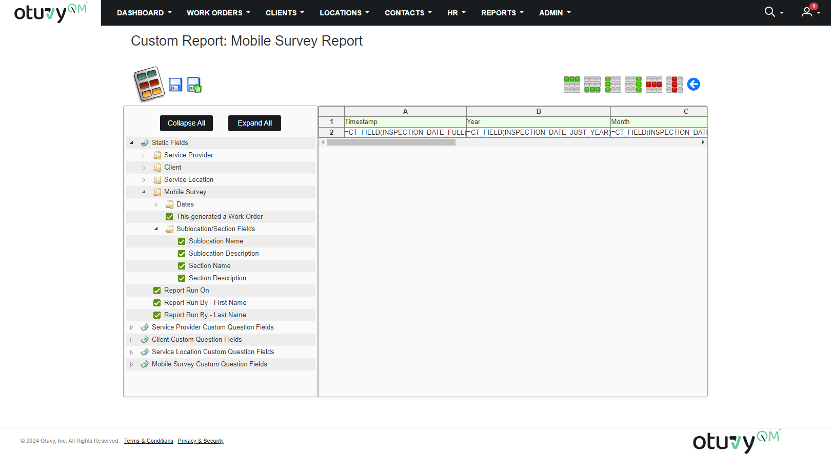
Task: Click the save-and-export disk icon with green arrow
Action: (194, 85)
